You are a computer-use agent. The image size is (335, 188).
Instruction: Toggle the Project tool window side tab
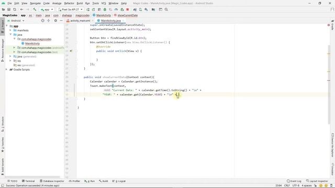click(x=3, y=26)
